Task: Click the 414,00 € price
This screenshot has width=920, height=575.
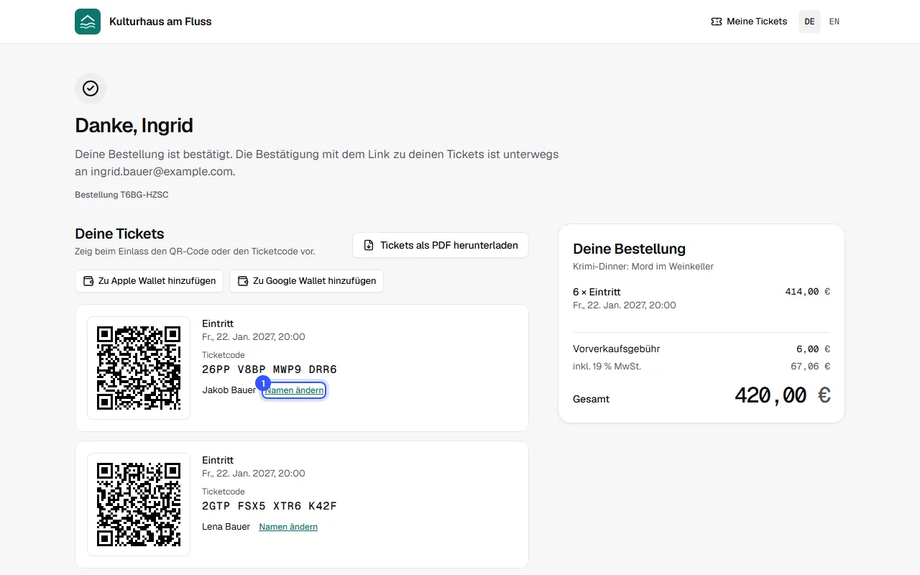Action: pyautogui.click(x=808, y=292)
